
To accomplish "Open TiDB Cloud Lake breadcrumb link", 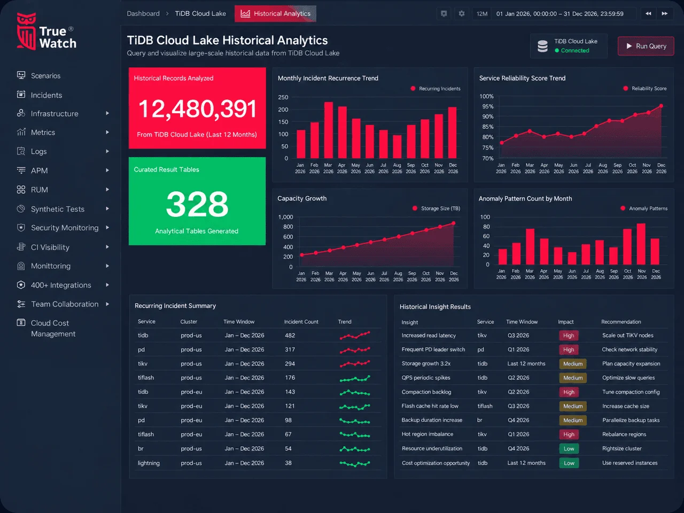I will [x=200, y=14].
